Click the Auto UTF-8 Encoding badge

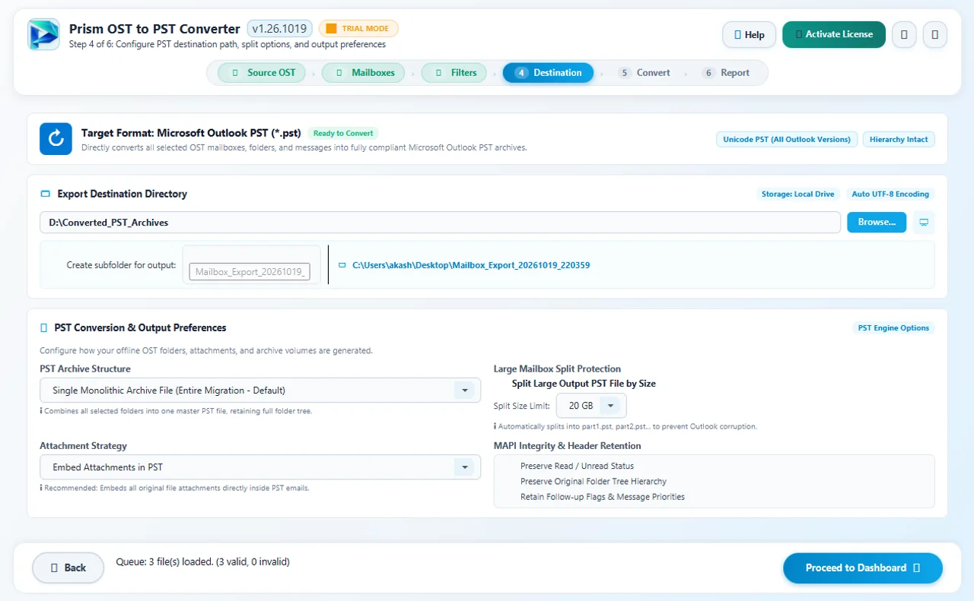[x=890, y=195]
